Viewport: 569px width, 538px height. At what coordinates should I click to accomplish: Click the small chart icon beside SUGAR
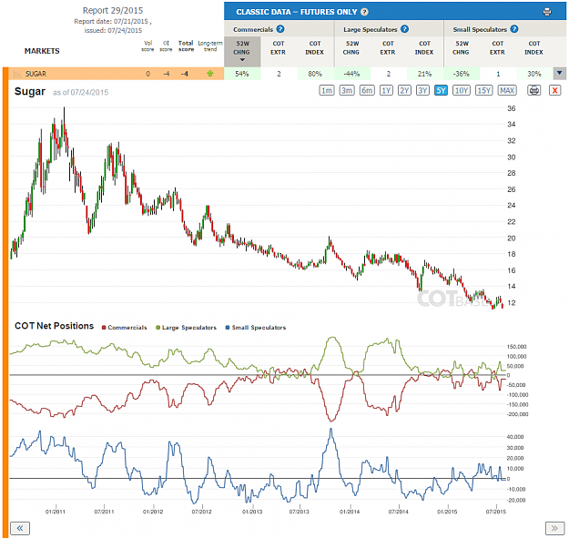click(x=17, y=74)
